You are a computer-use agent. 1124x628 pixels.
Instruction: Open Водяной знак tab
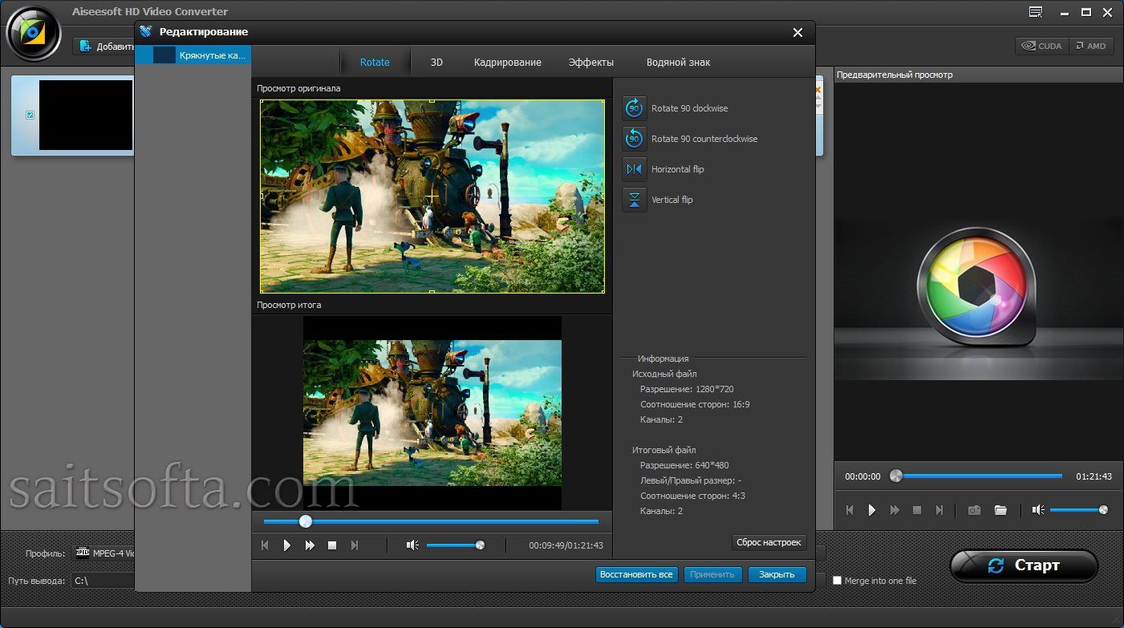tap(678, 63)
